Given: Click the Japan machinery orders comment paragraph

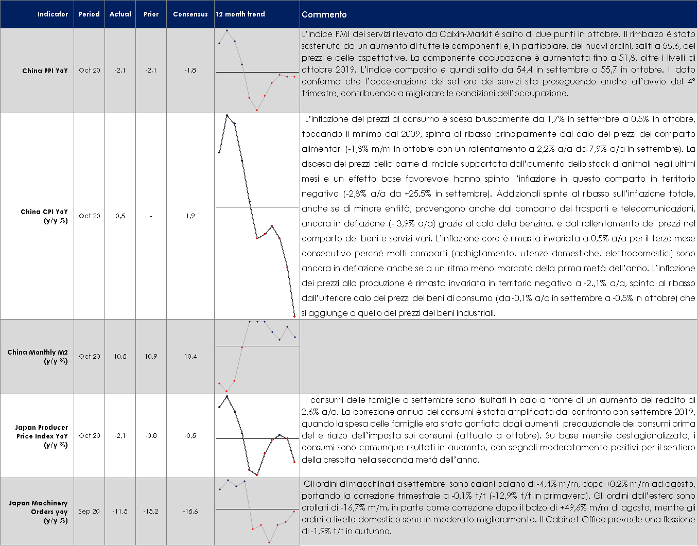Looking at the screenshot, I should (498, 507).
